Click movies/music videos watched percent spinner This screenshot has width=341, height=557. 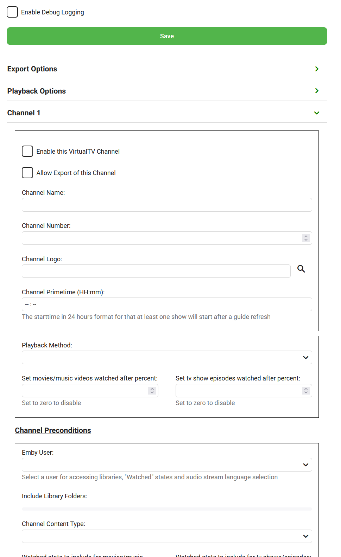coord(152,391)
